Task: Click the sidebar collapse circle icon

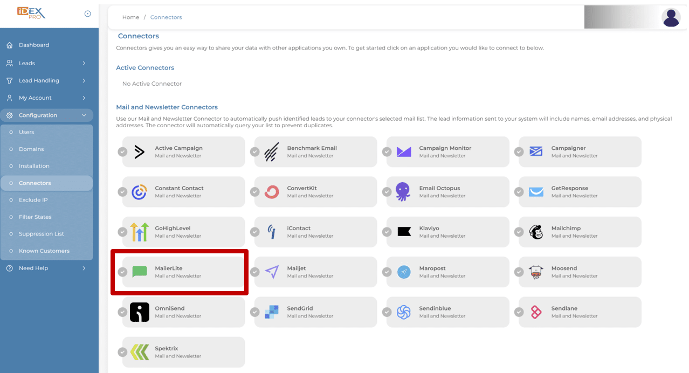Action: pos(88,14)
